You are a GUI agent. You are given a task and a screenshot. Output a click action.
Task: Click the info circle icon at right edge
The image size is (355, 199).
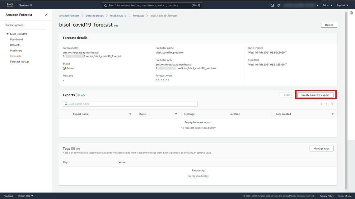351,13
